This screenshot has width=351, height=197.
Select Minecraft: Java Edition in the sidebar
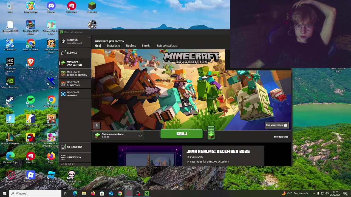tap(75, 63)
